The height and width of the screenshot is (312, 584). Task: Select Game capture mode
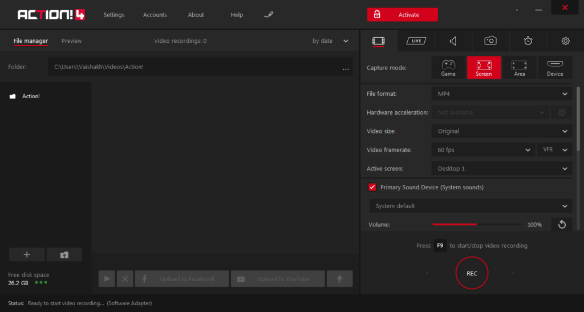(448, 68)
